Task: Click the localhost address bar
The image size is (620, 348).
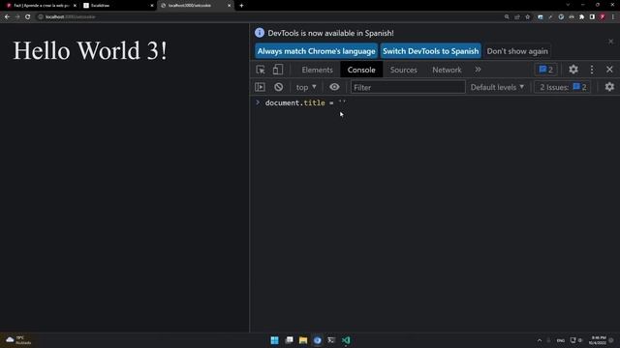Action: (269, 17)
